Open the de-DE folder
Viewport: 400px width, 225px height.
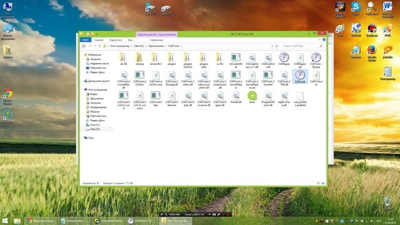(x=124, y=59)
